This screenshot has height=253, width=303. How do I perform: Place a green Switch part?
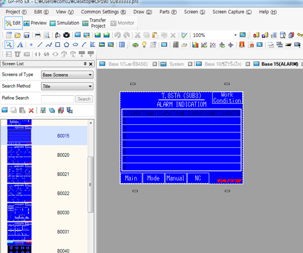pos(135,45)
